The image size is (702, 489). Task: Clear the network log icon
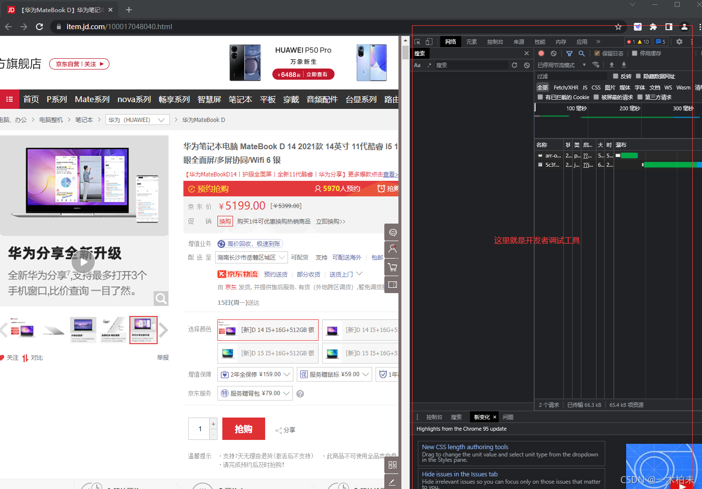click(x=554, y=53)
